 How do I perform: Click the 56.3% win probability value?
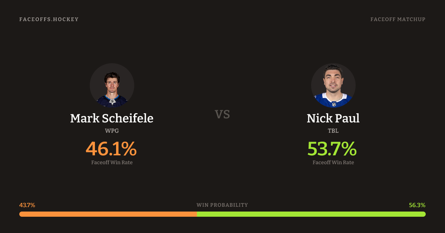(x=417, y=205)
